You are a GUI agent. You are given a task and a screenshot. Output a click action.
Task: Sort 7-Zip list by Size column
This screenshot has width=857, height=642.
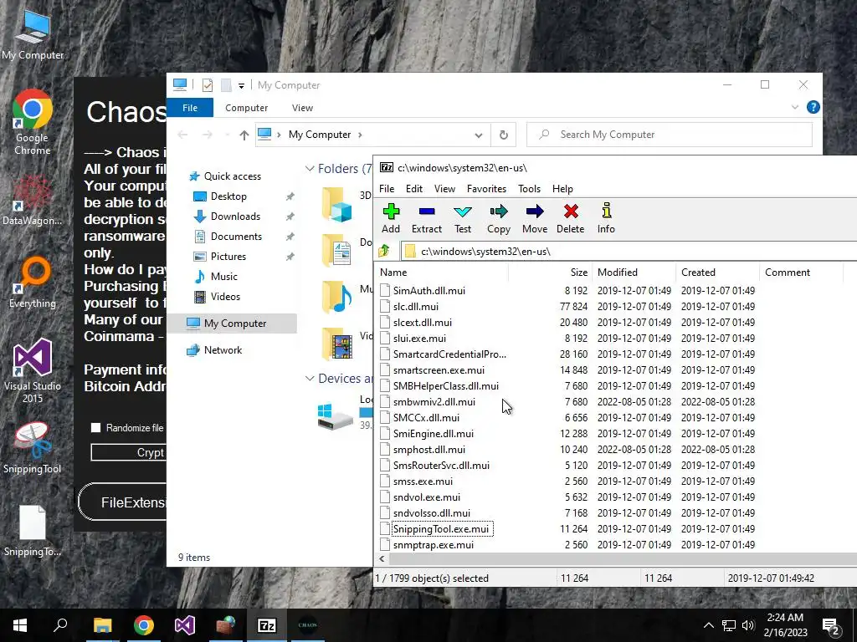click(x=551, y=273)
